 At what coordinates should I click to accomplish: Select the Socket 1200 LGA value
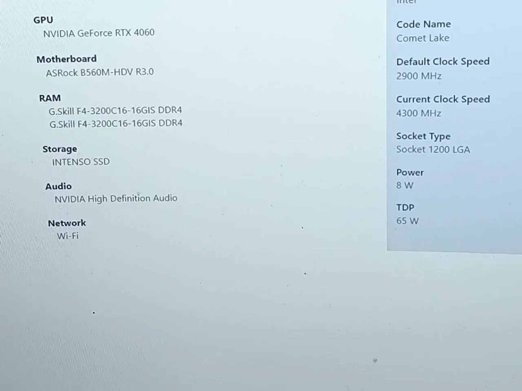433,149
